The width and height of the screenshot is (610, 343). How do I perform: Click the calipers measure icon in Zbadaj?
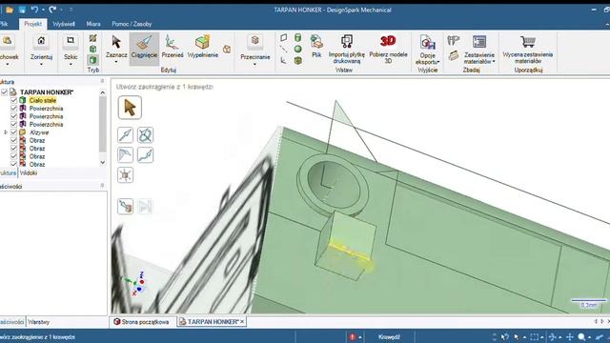point(454,40)
